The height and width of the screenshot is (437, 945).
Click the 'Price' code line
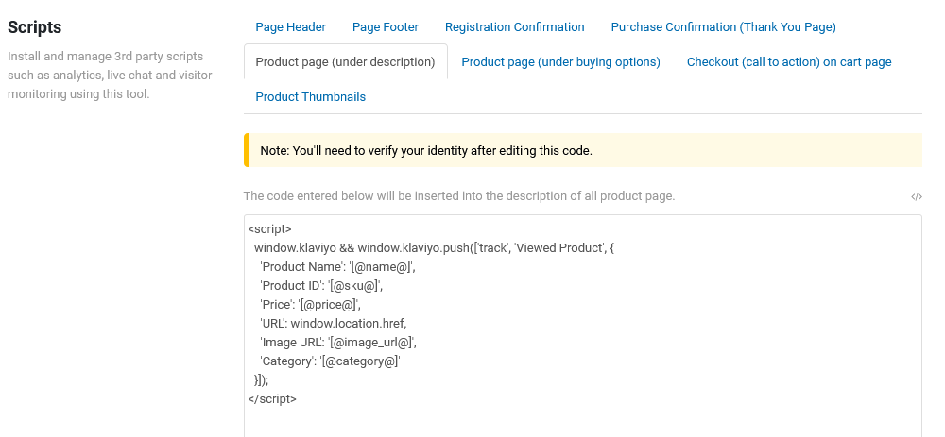[310, 305]
